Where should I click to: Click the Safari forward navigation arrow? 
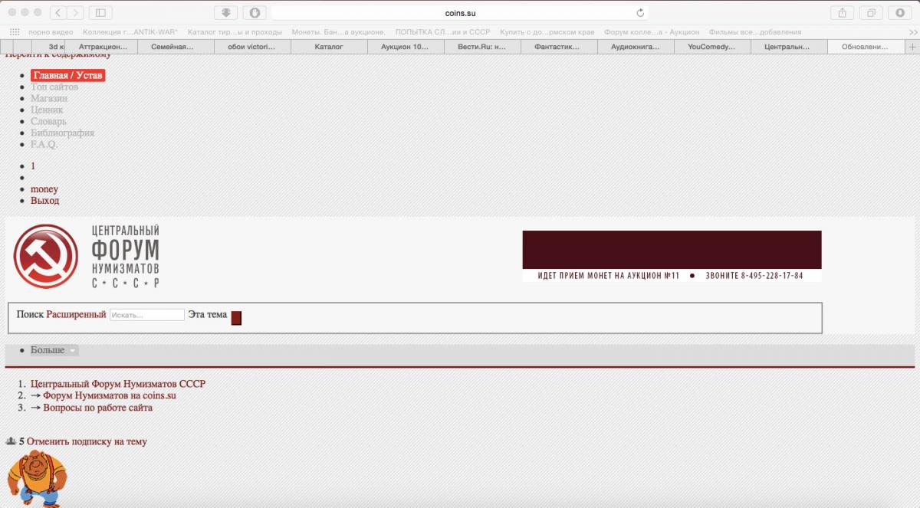coord(75,13)
